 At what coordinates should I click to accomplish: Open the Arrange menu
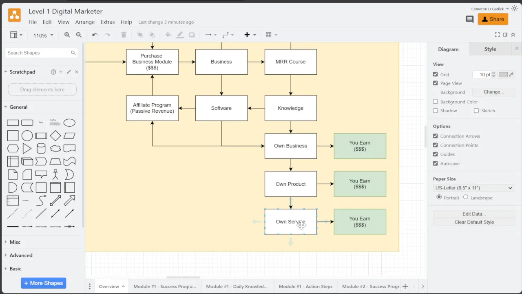(85, 22)
